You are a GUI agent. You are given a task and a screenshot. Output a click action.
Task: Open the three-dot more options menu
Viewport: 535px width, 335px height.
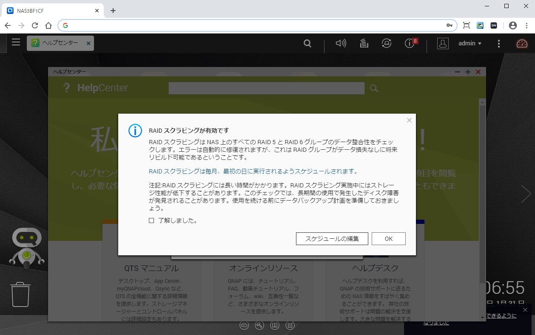tap(499, 43)
